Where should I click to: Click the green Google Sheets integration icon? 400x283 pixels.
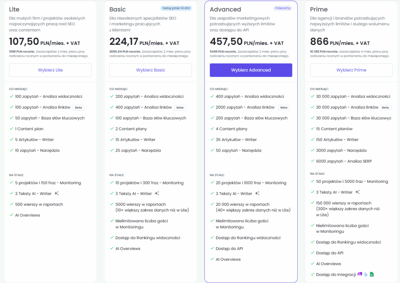pyautogui.click(x=372, y=274)
